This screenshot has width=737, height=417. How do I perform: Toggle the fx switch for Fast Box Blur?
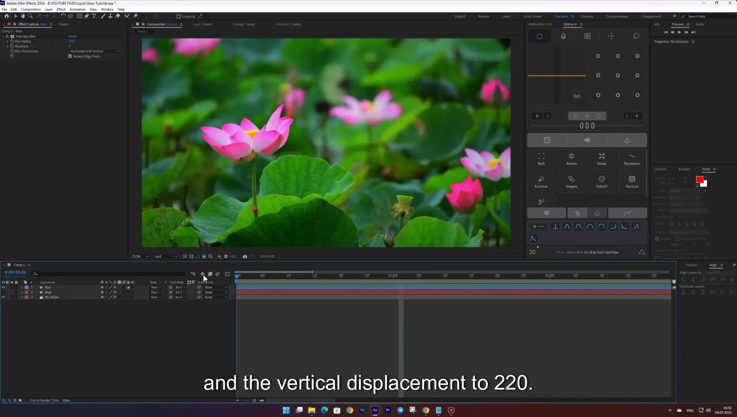click(7, 36)
